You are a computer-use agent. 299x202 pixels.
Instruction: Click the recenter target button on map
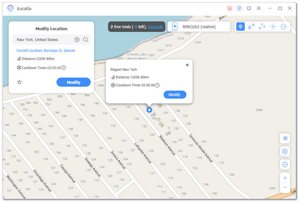point(285,164)
